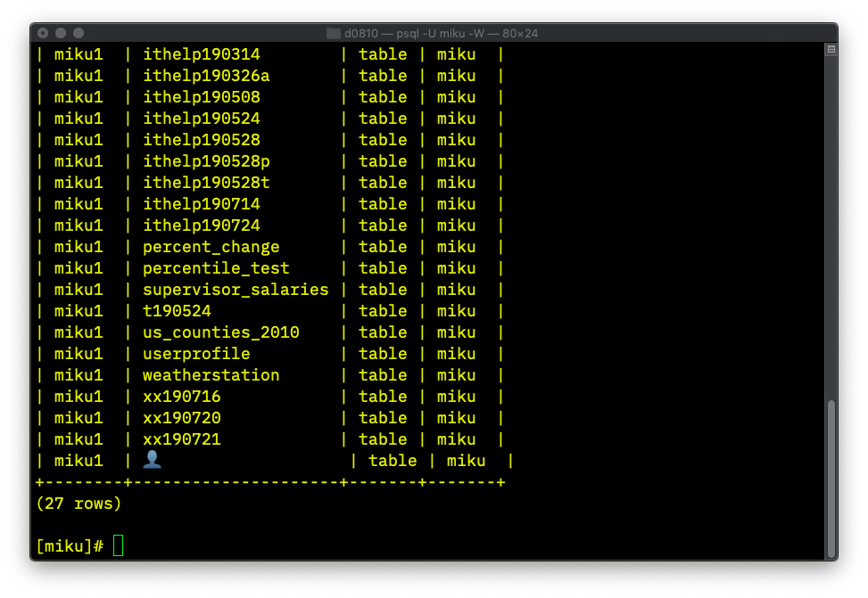Click table name supervisor_salaries
Image resolution: width=868 pixels, height=598 pixels.
[236, 290]
